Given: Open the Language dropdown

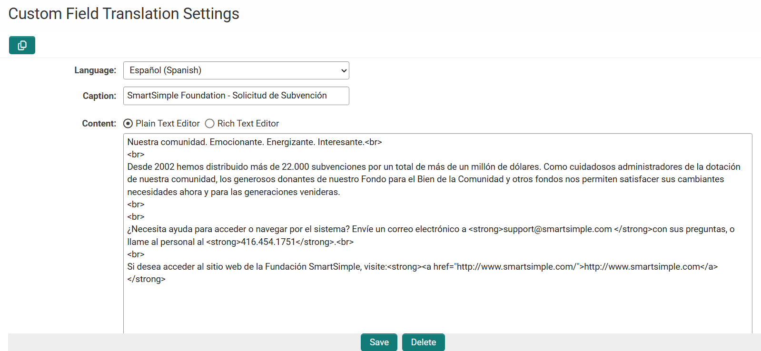Looking at the screenshot, I should (x=236, y=70).
